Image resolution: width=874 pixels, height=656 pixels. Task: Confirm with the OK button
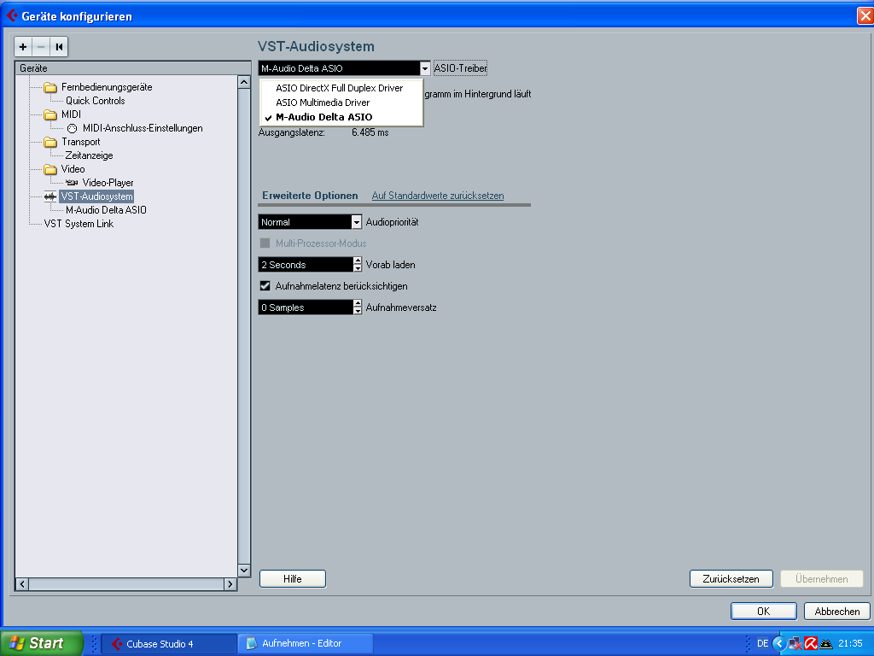764,612
